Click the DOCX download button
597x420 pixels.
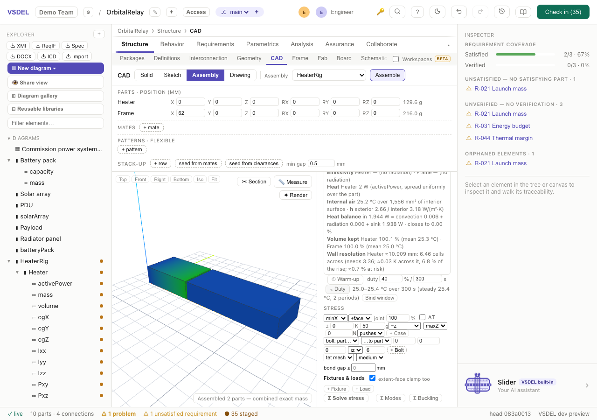[x=21, y=56]
